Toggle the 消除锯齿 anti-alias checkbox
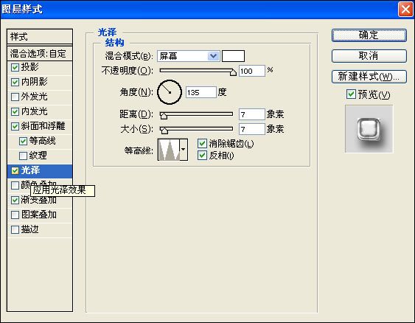Screen dimensions: 415x323 (x=202, y=144)
